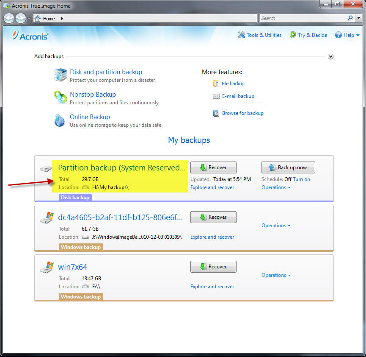Open File backup
This screenshot has width=366, height=357.
233,84
